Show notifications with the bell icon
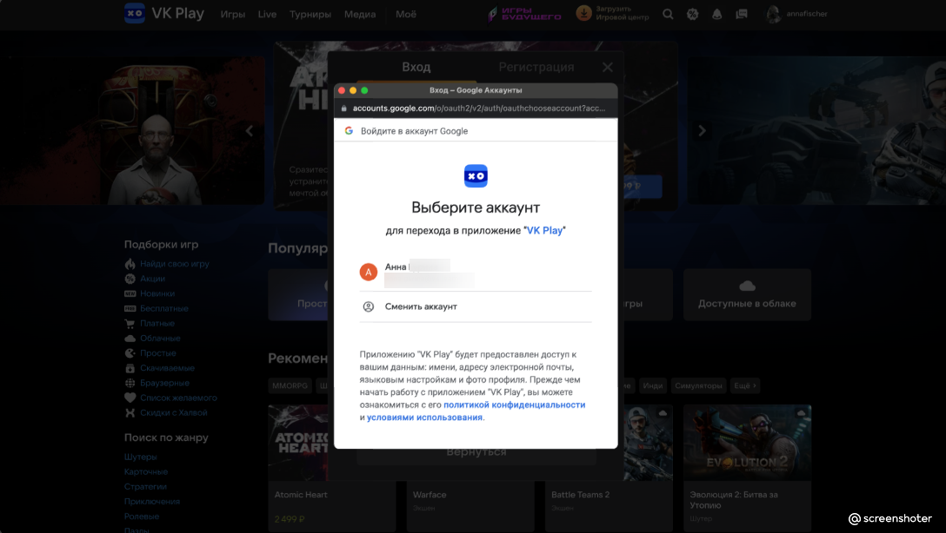This screenshot has height=533, width=946. (716, 14)
